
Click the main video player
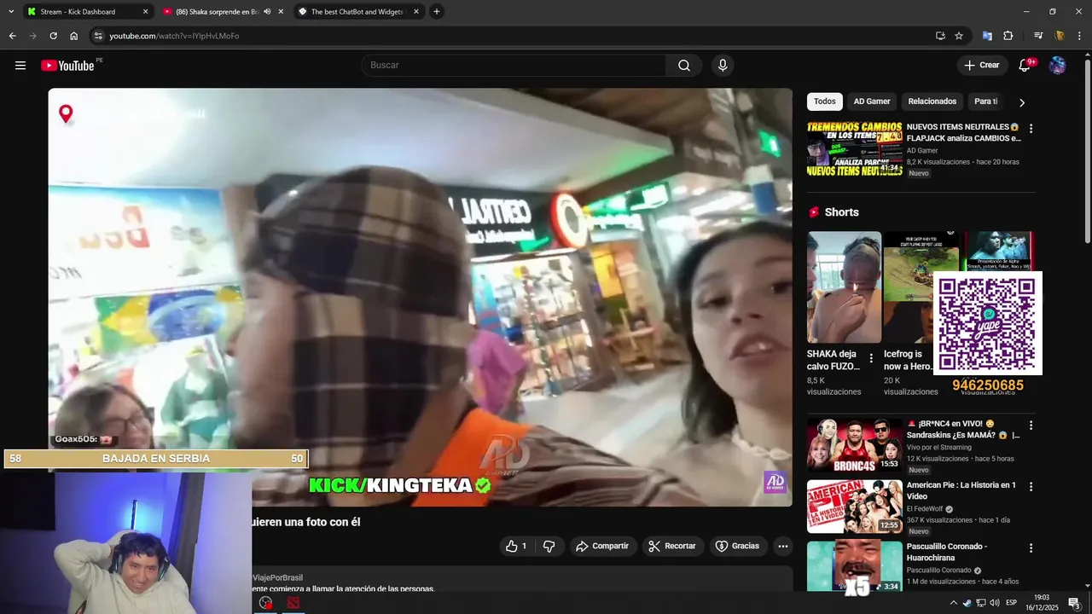420,297
